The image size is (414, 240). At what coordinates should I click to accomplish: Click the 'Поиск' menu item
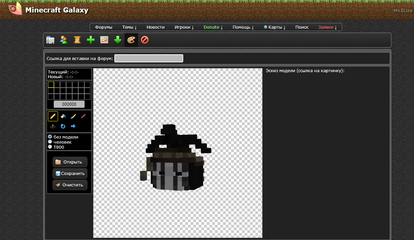302,27
